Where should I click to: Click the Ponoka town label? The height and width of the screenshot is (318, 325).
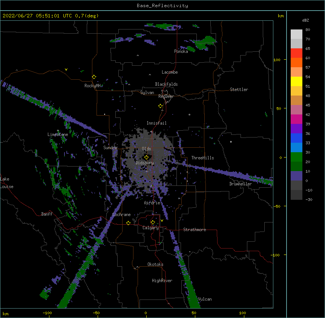coord(181,51)
